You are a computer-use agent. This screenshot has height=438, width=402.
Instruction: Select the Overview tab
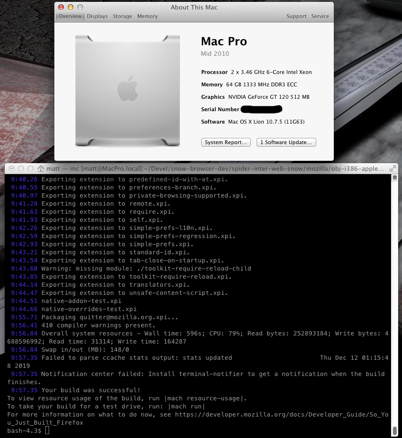[x=70, y=16]
